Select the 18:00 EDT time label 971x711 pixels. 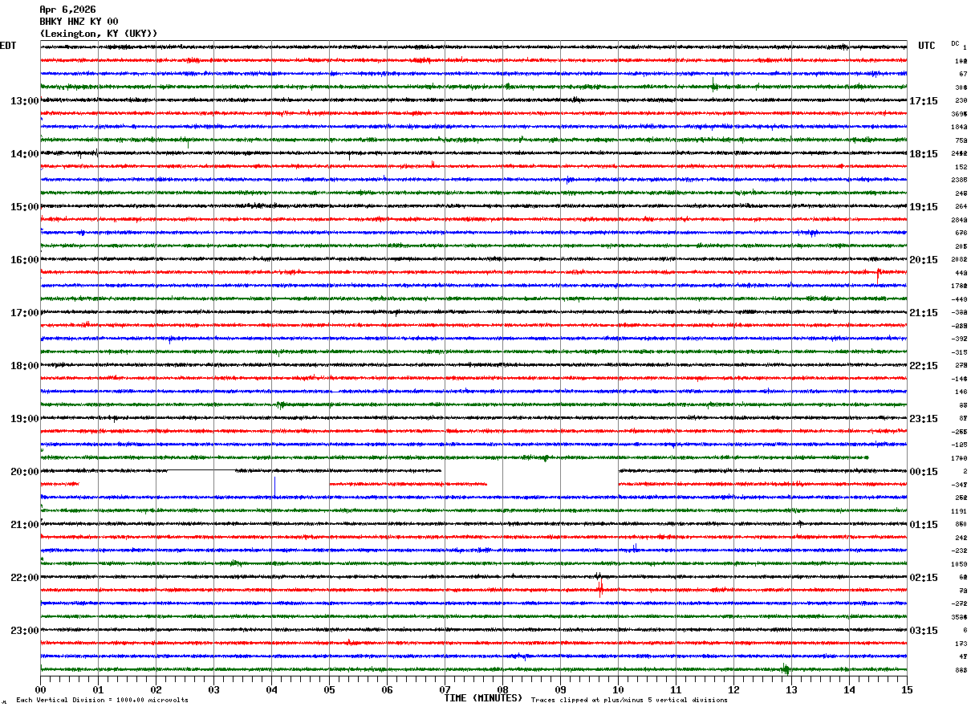coord(25,366)
